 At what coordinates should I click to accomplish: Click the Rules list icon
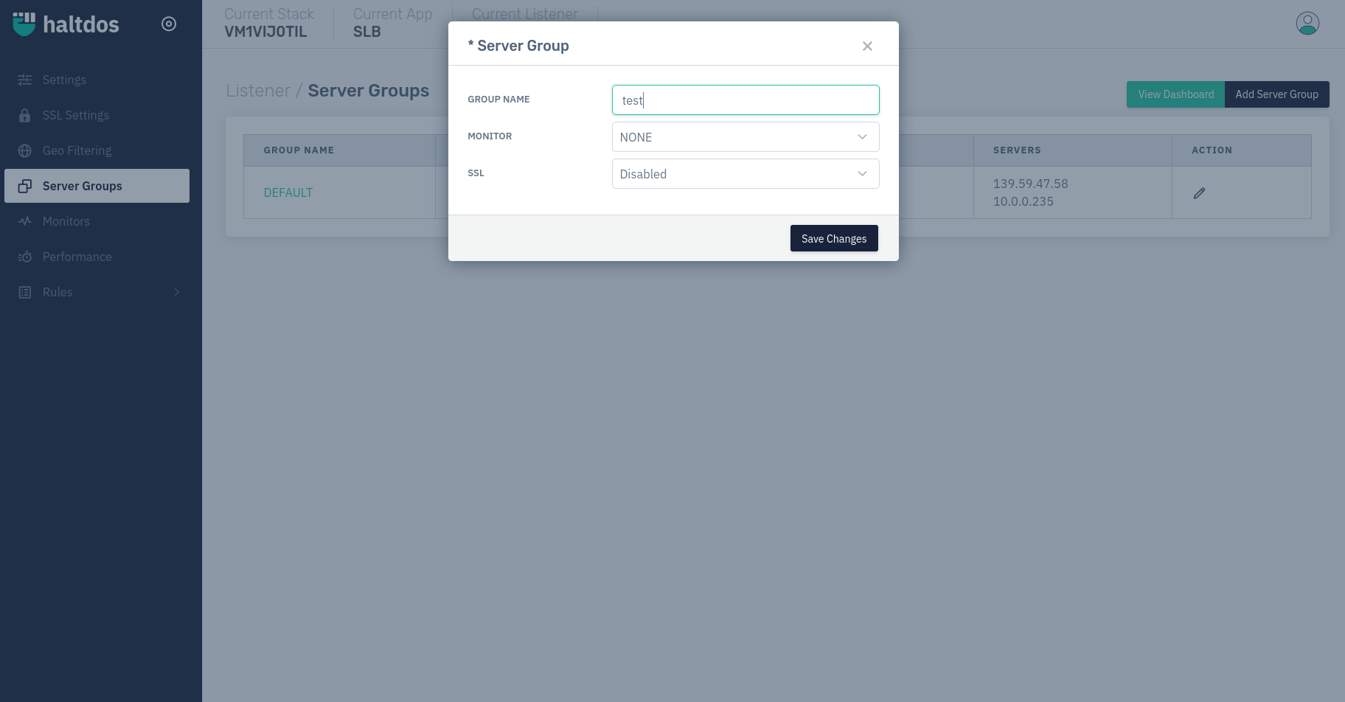click(25, 292)
